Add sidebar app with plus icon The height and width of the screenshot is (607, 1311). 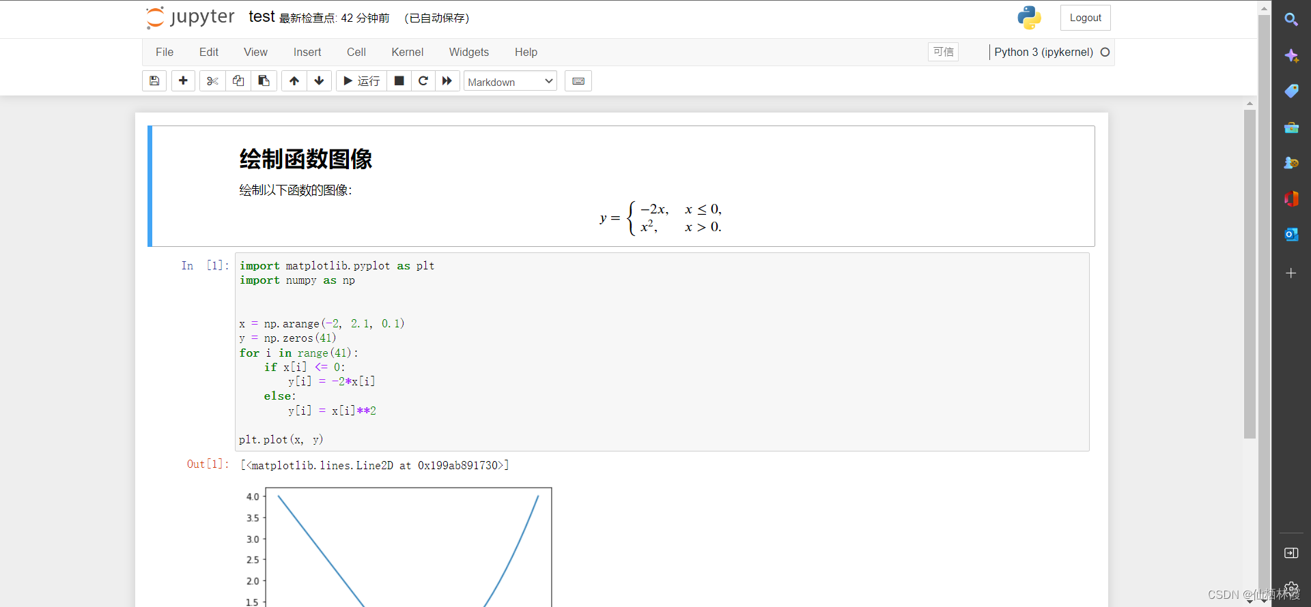click(1291, 273)
